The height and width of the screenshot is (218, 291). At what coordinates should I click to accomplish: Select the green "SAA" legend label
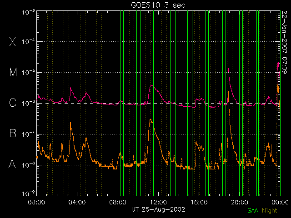coord(253,210)
